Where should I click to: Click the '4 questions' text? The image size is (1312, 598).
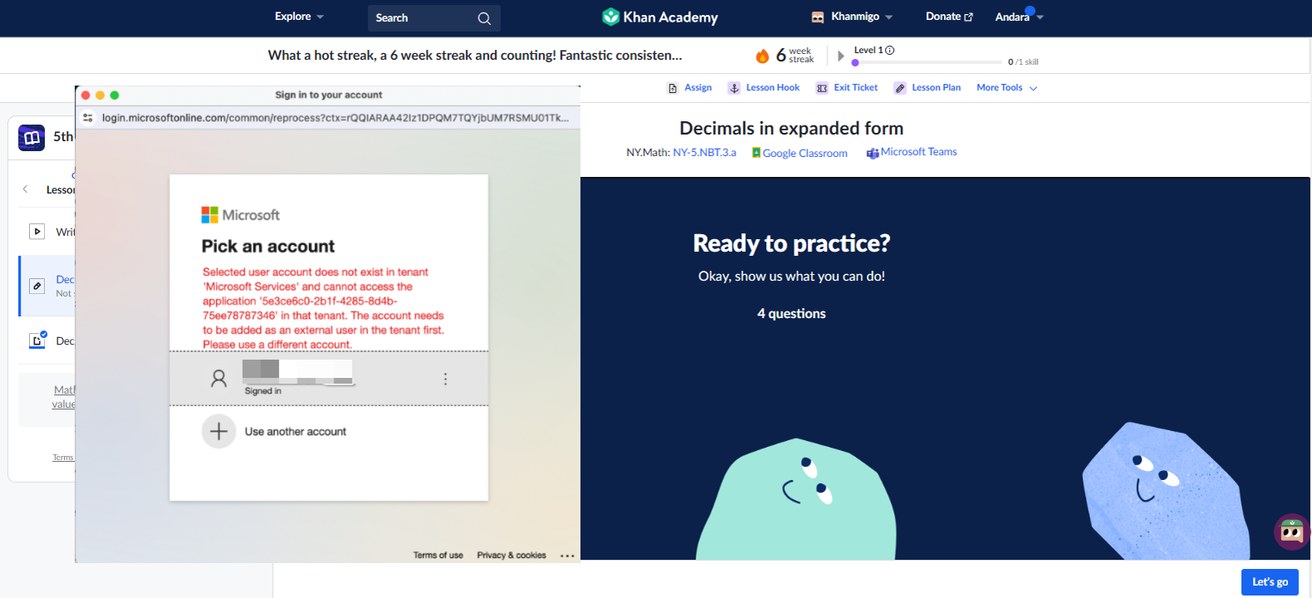point(791,314)
